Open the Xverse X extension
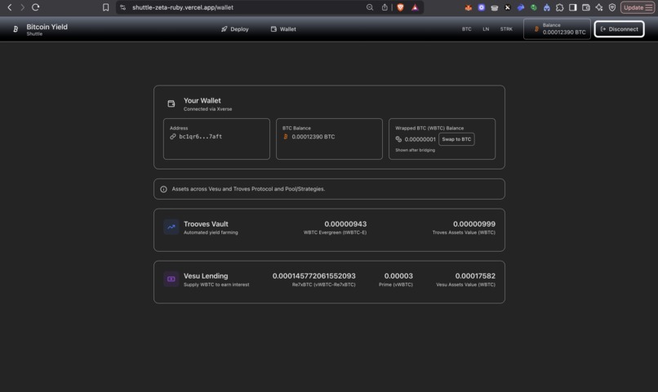 [507, 7]
